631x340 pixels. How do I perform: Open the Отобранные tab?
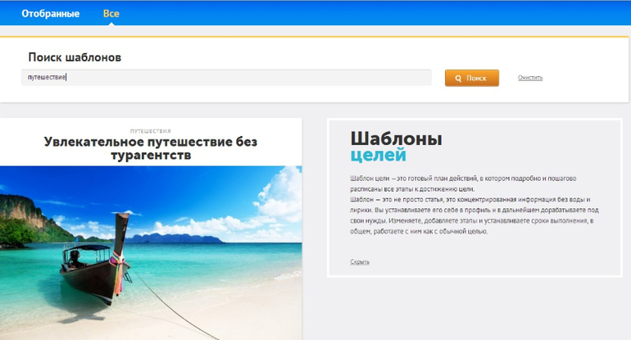[x=50, y=14]
